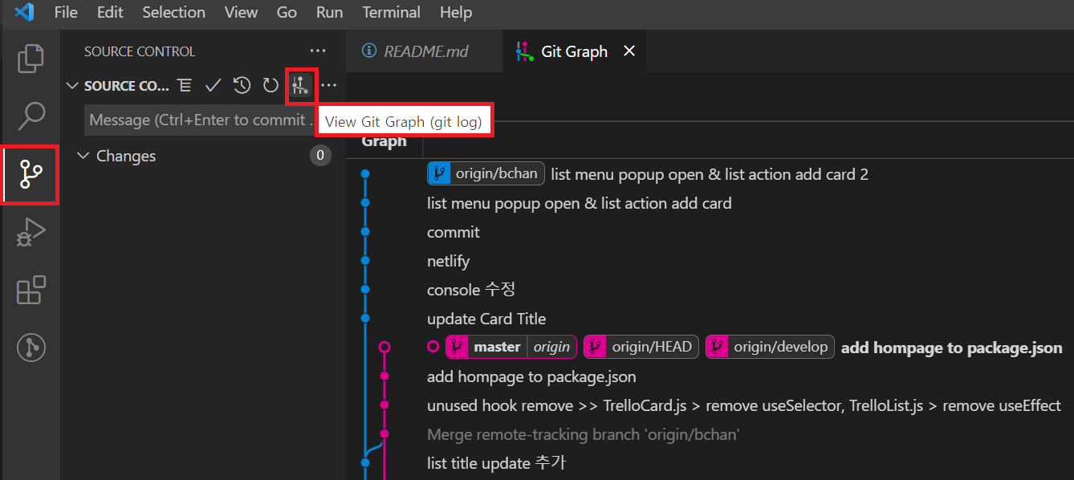Image resolution: width=1074 pixels, height=480 pixels.
Task: Open the Help menu
Action: tap(456, 12)
